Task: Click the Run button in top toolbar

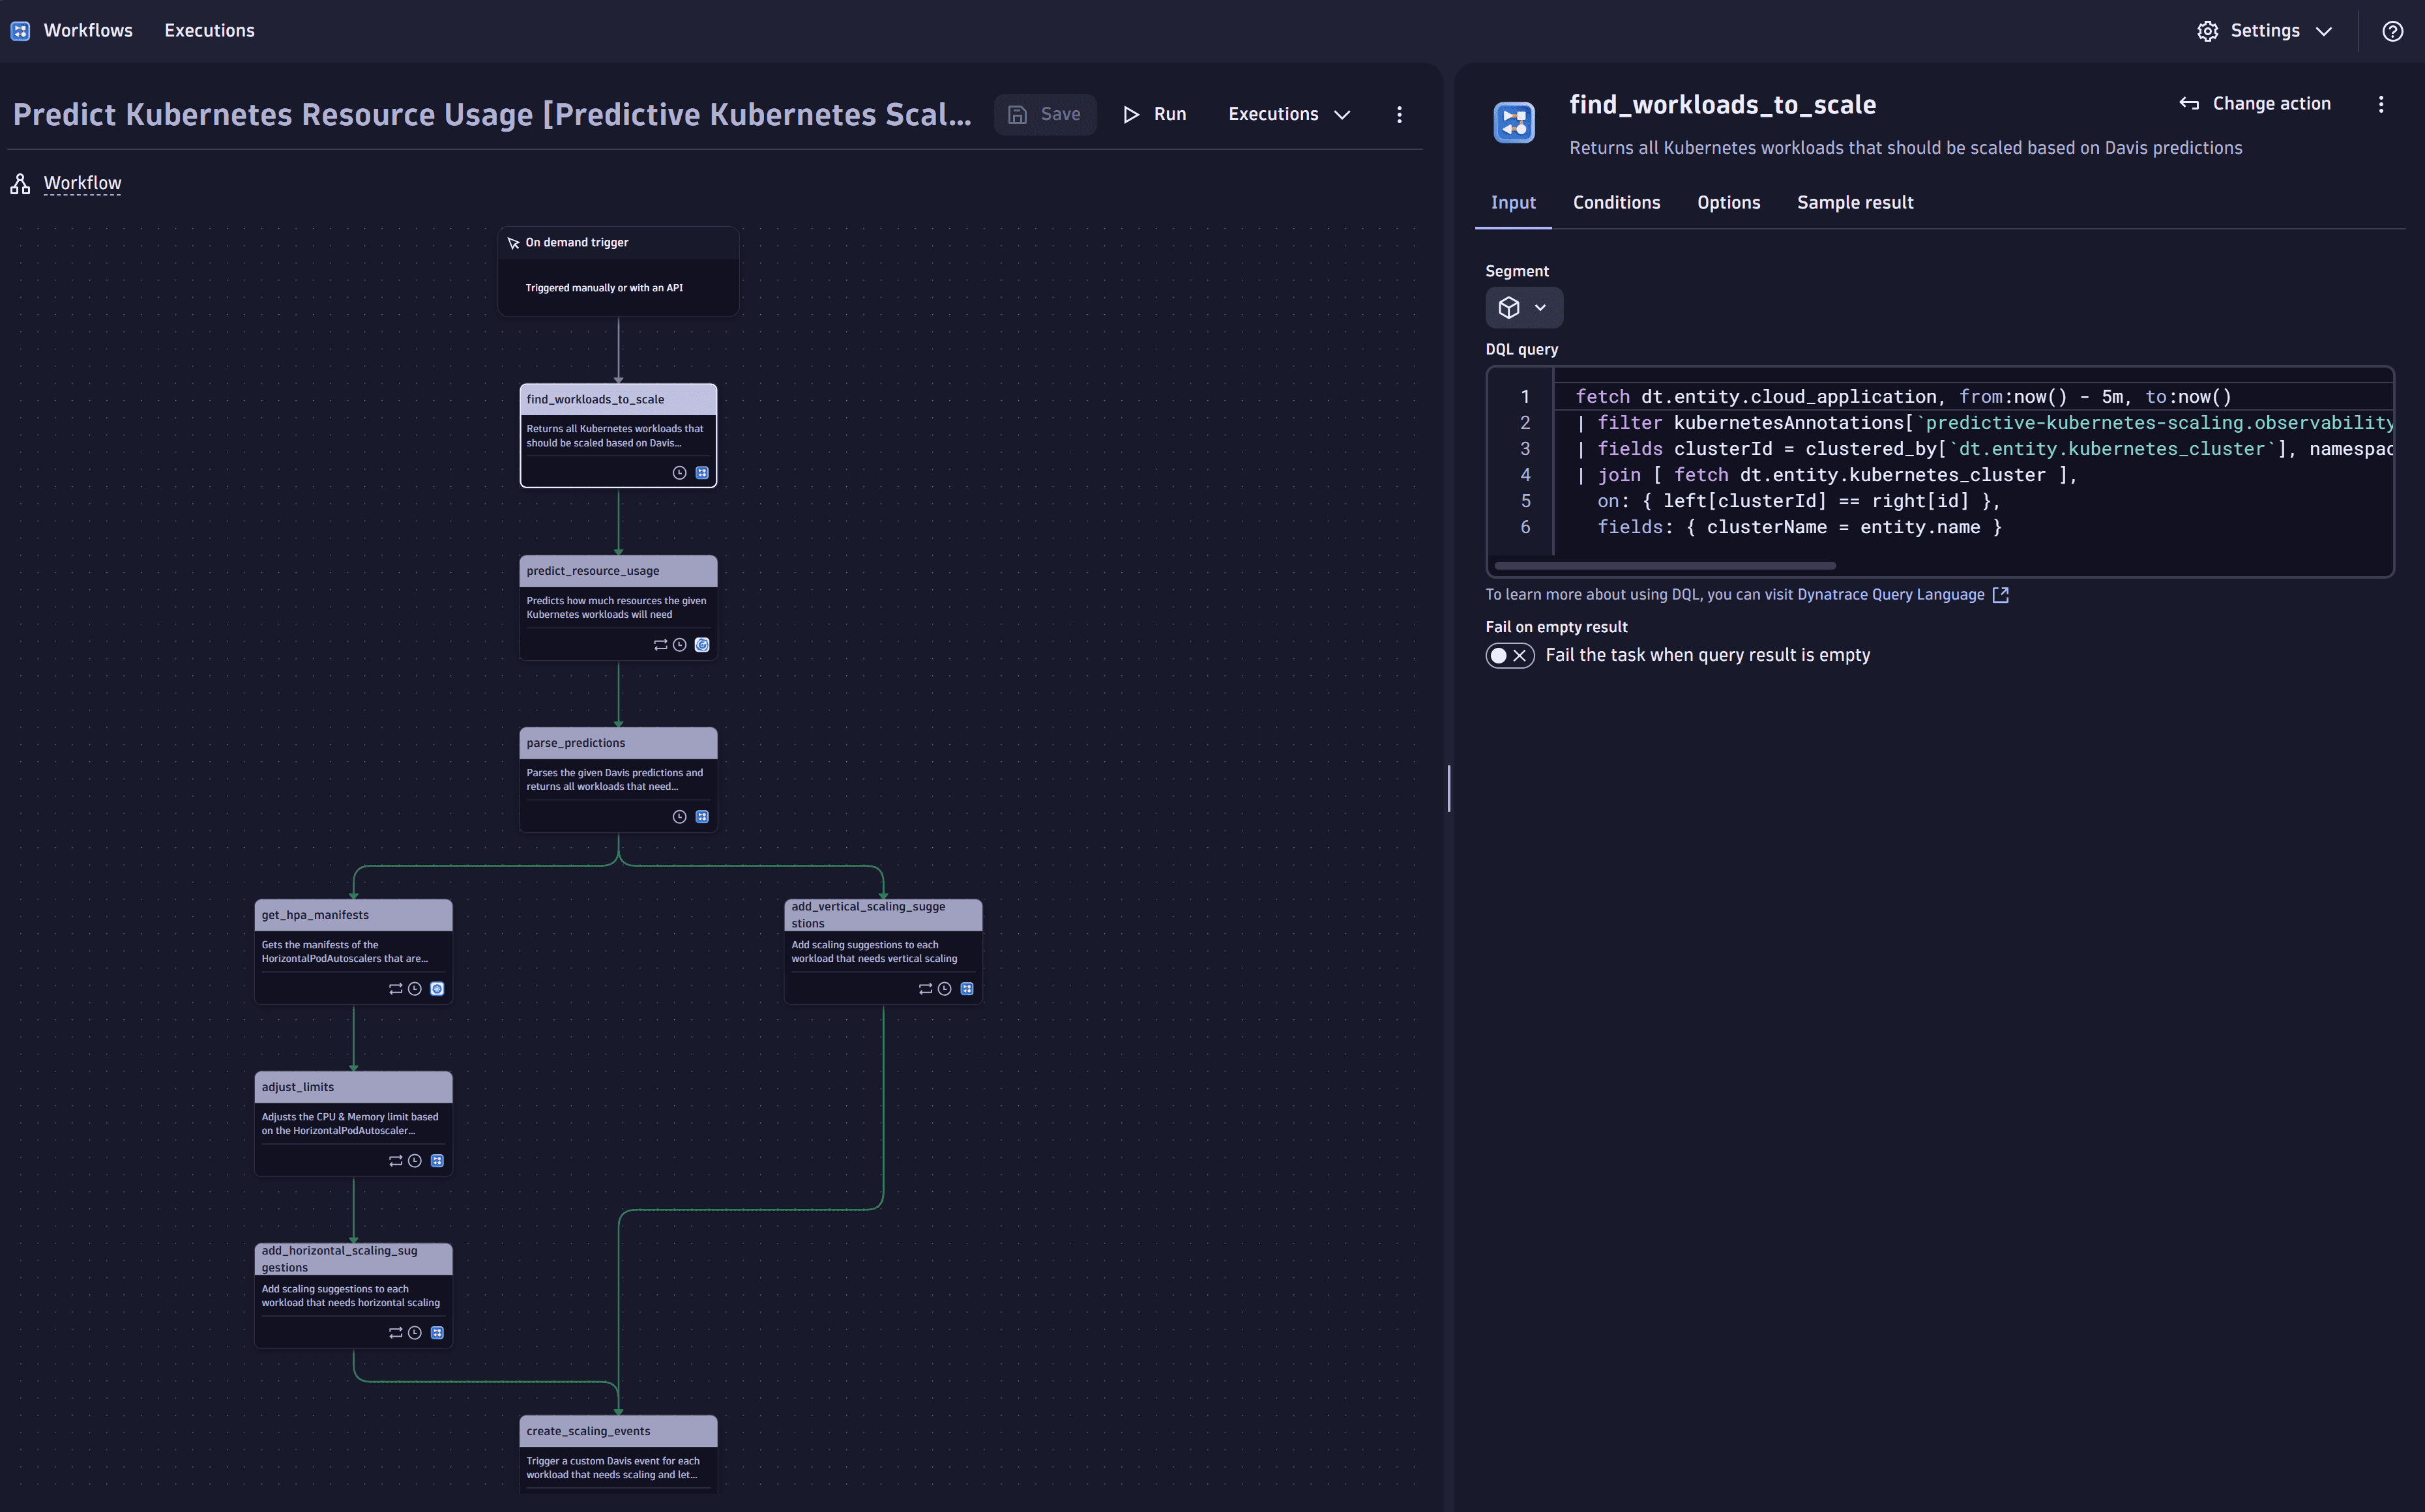Action: click(x=1155, y=115)
